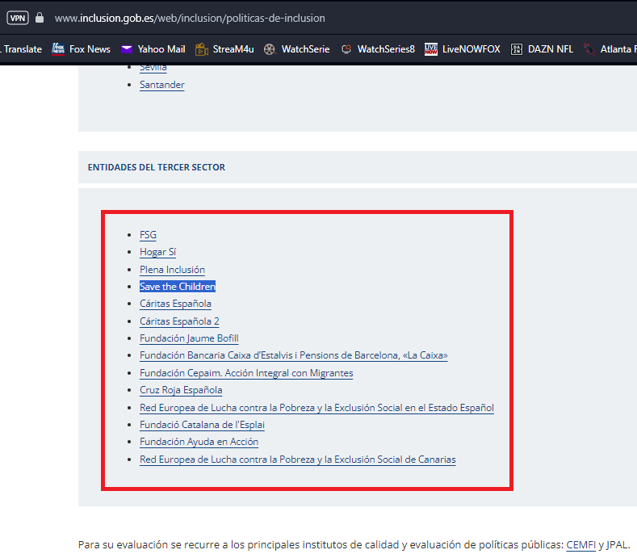
Task: Open the StreaM4u bookmark camera icon
Action: click(x=202, y=49)
